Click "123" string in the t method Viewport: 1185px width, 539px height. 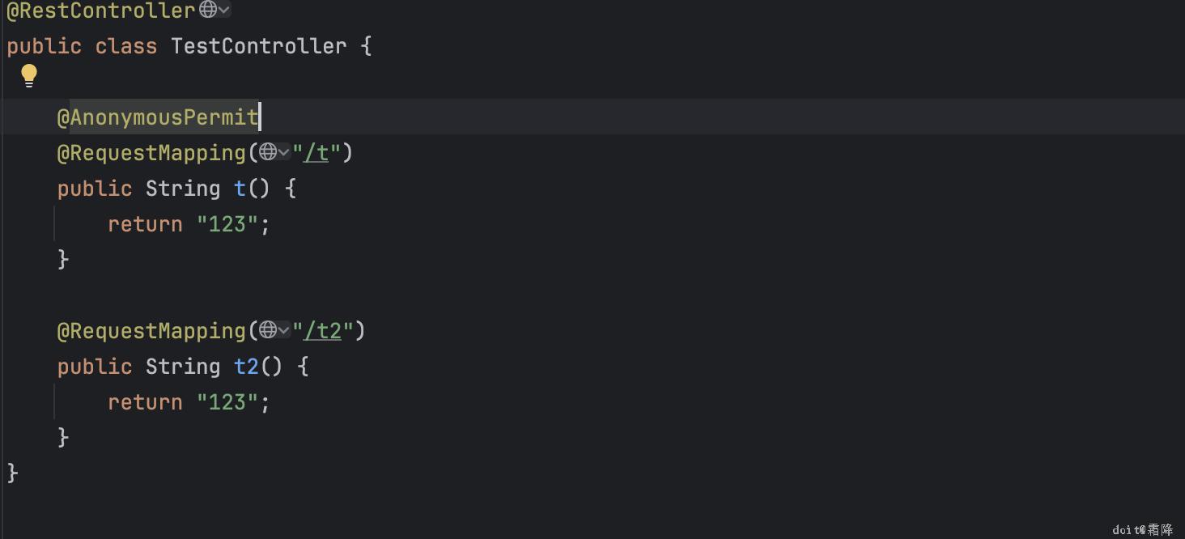tap(227, 224)
